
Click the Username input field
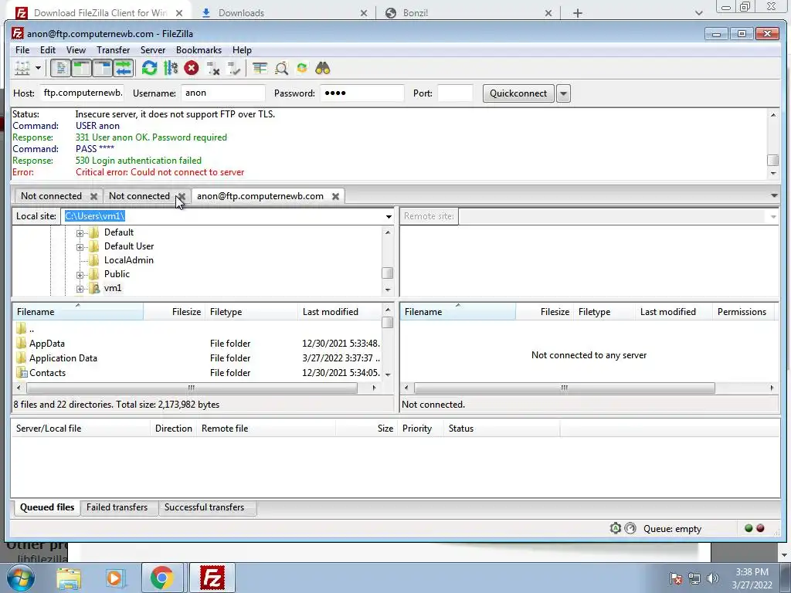[223, 93]
